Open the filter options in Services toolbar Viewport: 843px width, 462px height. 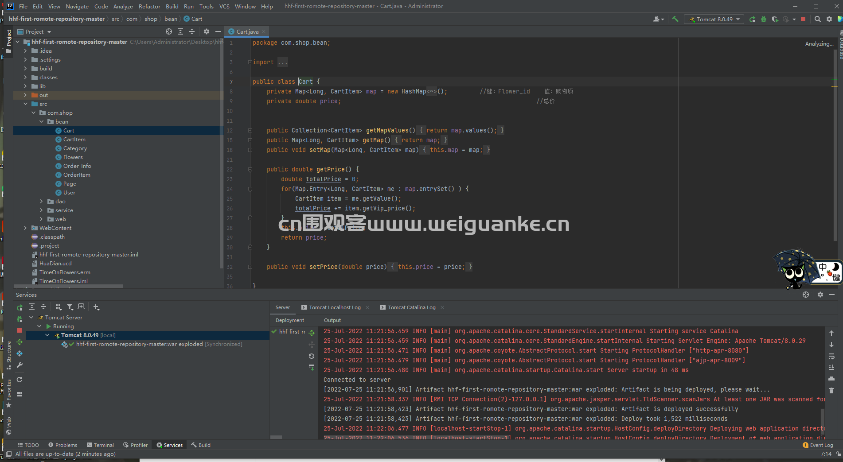(70, 307)
